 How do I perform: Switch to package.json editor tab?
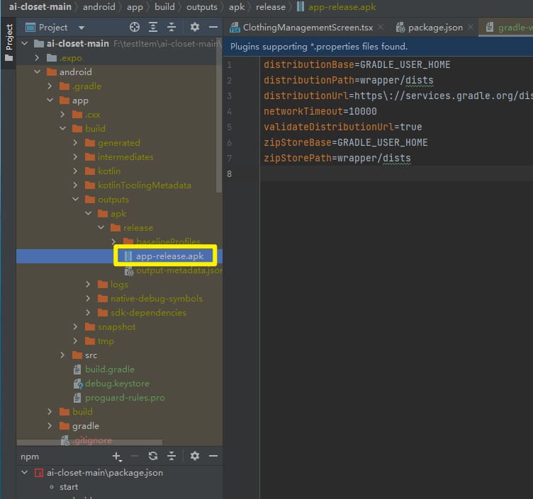(x=434, y=28)
